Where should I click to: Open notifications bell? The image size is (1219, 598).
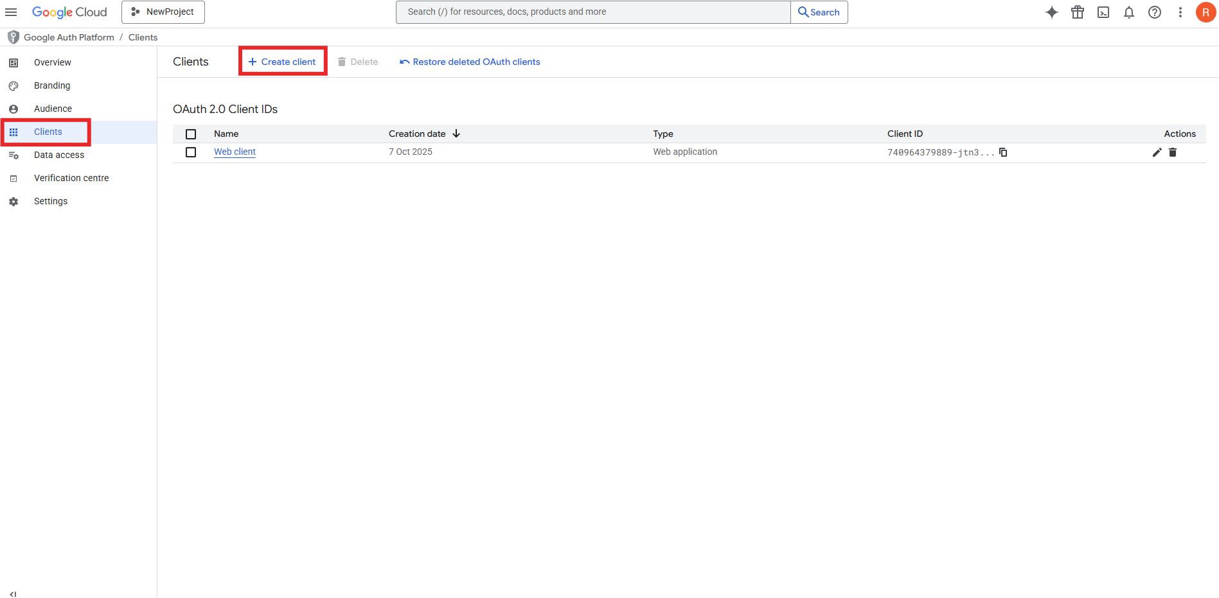tap(1129, 12)
